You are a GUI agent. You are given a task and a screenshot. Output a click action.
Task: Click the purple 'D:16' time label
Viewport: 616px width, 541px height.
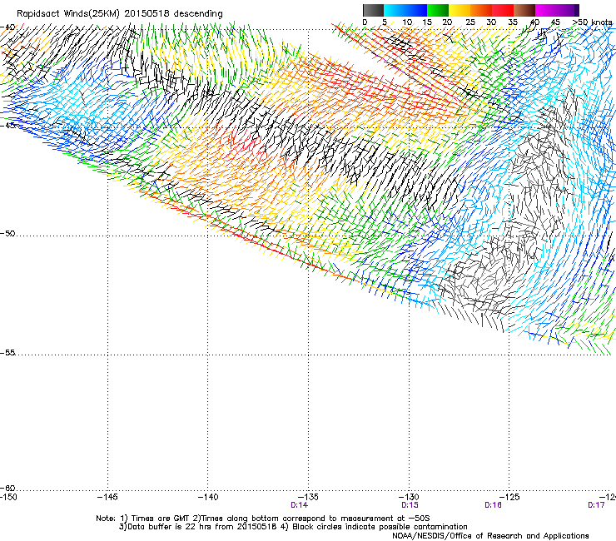coord(493,505)
